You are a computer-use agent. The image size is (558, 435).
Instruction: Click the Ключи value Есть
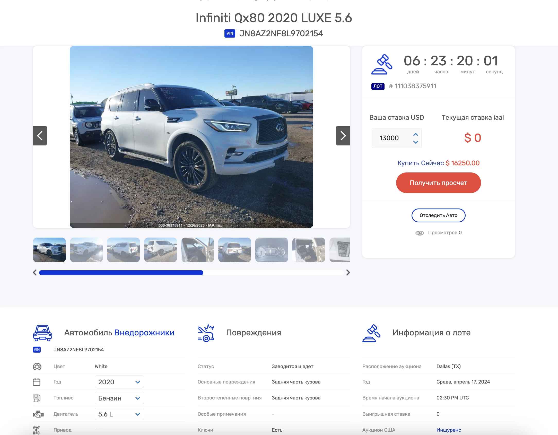pos(277,430)
